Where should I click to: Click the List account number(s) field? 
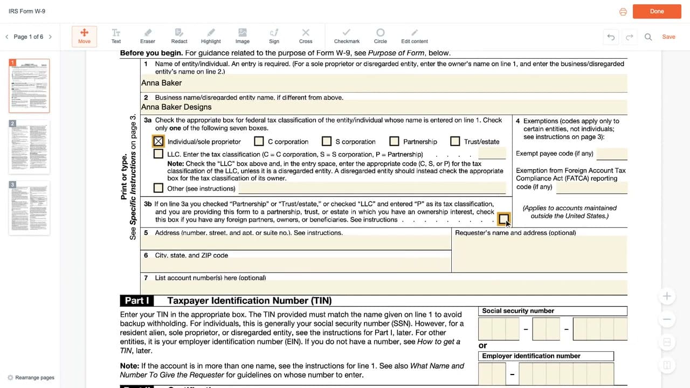pos(384,287)
